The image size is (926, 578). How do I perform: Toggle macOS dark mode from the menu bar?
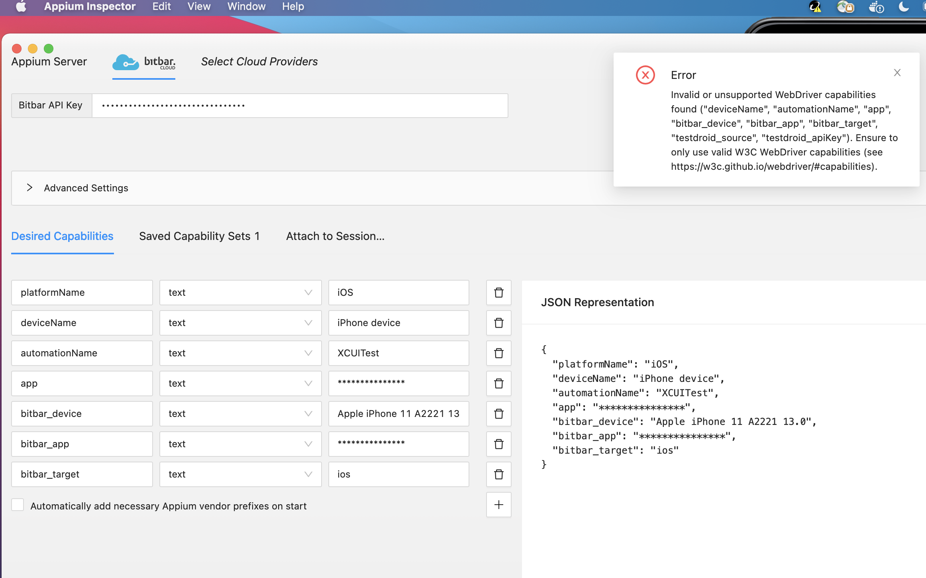pyautogui.click(x=904, y=7)
